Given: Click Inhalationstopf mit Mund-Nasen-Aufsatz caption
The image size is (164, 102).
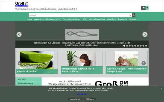Looking at the screenshot, I should [82, 70].
